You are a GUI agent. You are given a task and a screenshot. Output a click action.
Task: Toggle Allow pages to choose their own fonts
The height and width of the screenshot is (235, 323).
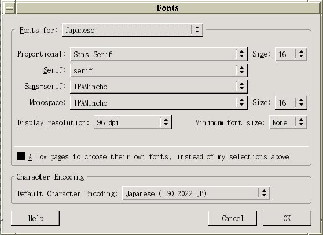21,156
